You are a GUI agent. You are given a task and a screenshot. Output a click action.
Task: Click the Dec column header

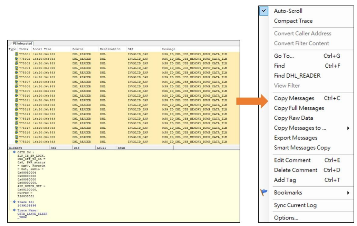click(x=77, y=148)
